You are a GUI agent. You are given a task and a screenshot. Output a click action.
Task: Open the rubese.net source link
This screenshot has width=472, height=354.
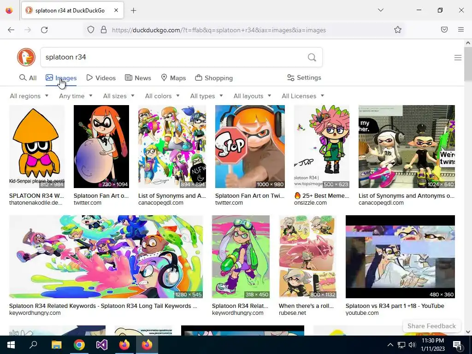(292, 313)
